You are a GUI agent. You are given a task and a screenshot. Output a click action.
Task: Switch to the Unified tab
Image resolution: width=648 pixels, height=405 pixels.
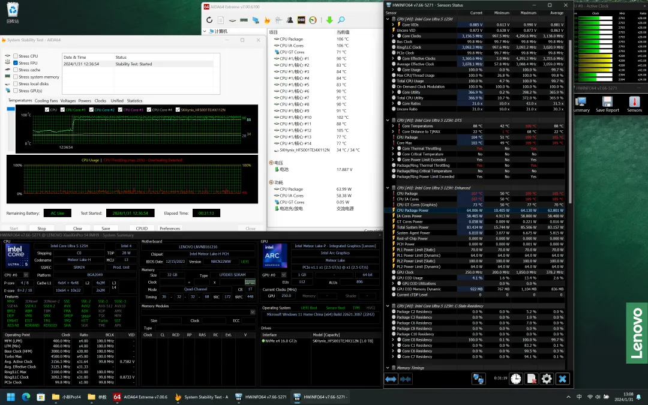pos(117,100)
